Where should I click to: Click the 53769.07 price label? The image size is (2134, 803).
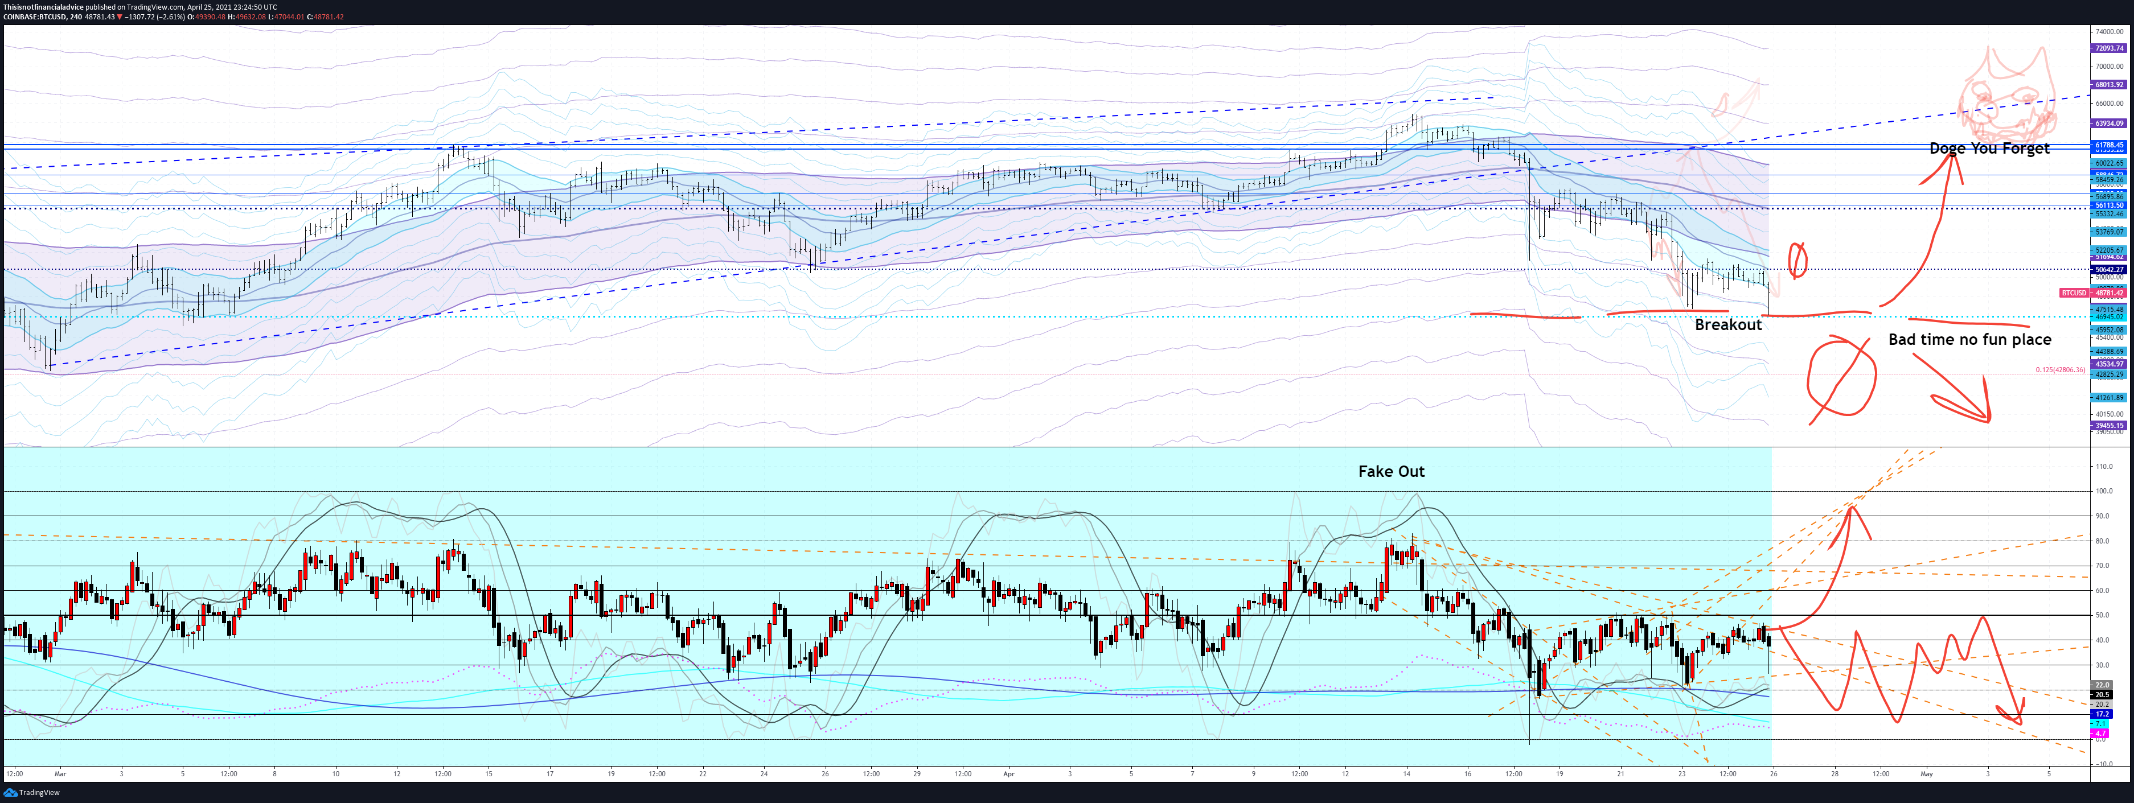coord(2109,232)
